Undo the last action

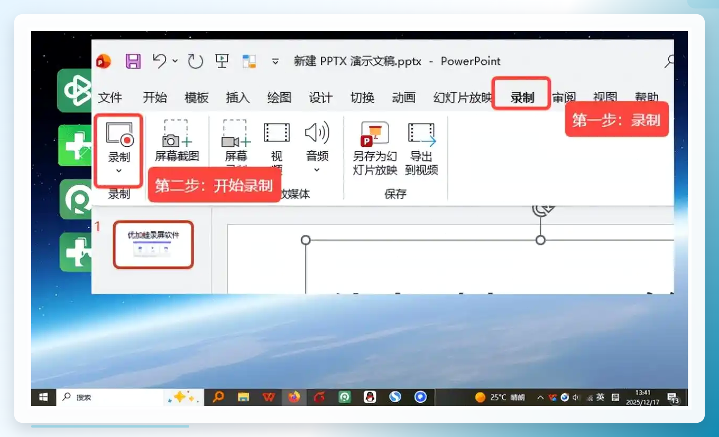tap(160, 61)
